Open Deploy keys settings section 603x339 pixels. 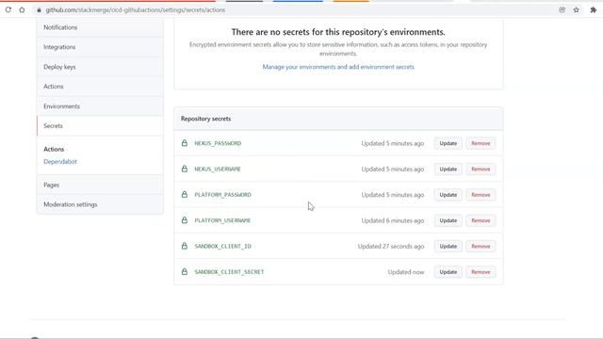pyautogui.click(x=100, y=67)
